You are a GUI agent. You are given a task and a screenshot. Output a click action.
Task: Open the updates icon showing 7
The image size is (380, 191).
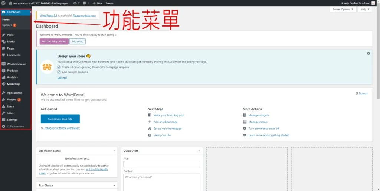[75, 3]
